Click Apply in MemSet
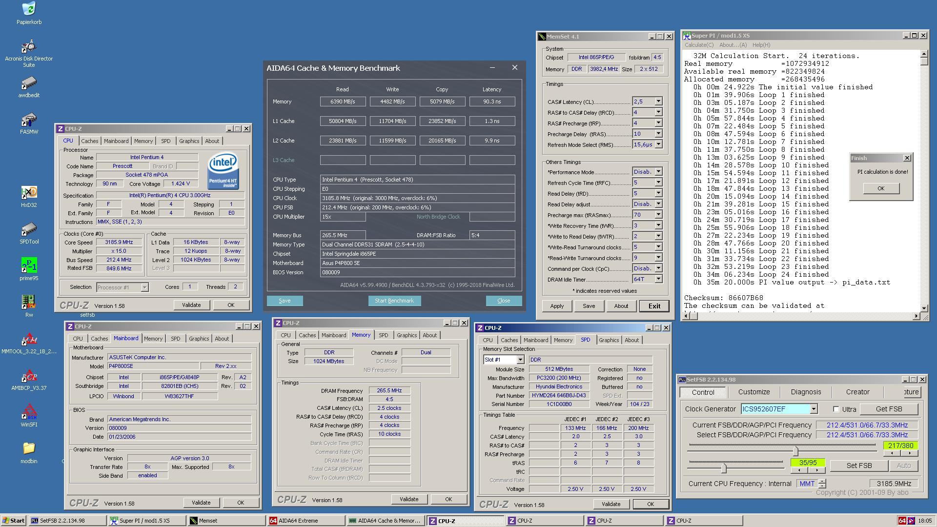Viewport: 937px width, 527px height. coord(557,306)
